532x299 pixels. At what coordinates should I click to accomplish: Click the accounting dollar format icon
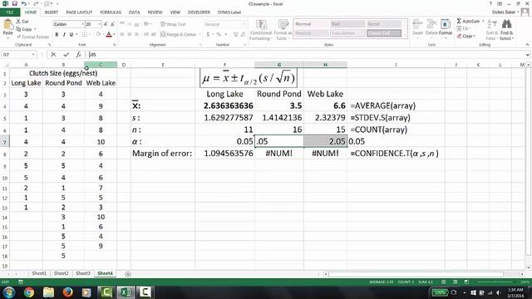(x=208, y=35)
